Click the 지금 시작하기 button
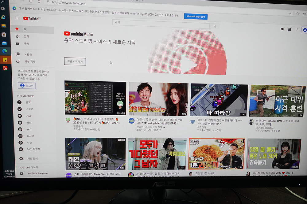The width and height of the screenshot is (307, 204). click(75, 61)
